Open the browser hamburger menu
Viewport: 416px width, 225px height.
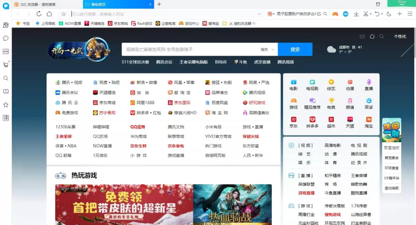point(410,14)
